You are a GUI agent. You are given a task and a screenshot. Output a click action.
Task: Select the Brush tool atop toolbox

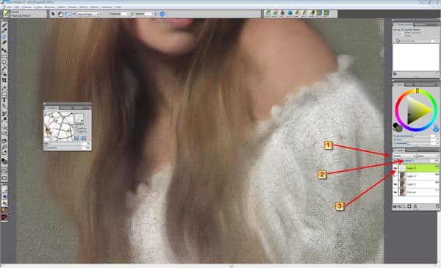[x=4, y=25]
